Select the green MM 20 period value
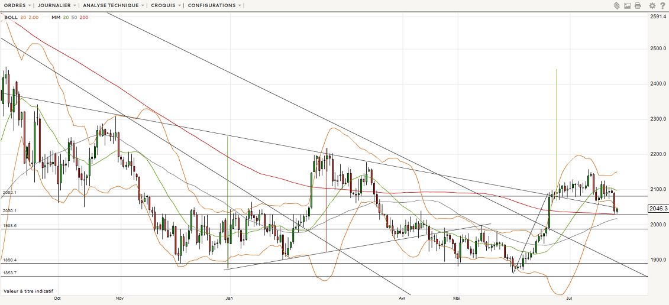The height and width of the screenshot is (305, 669). click(66, 18)
